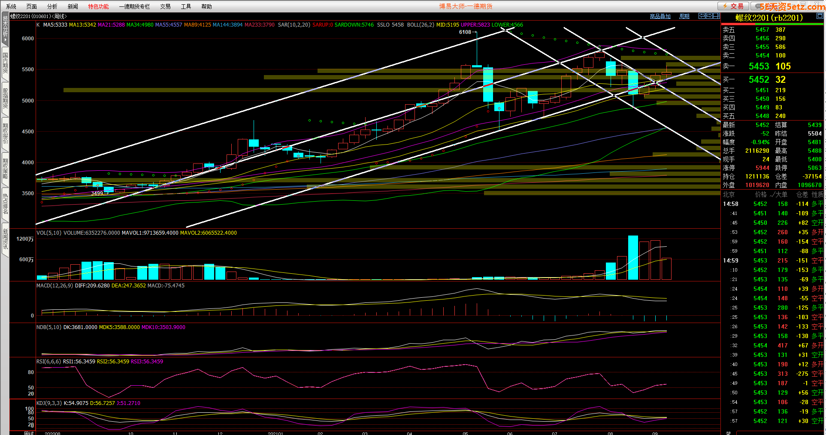Select the 热点排名 side tab
The image size is (826, 435).
tap(5, 204)
